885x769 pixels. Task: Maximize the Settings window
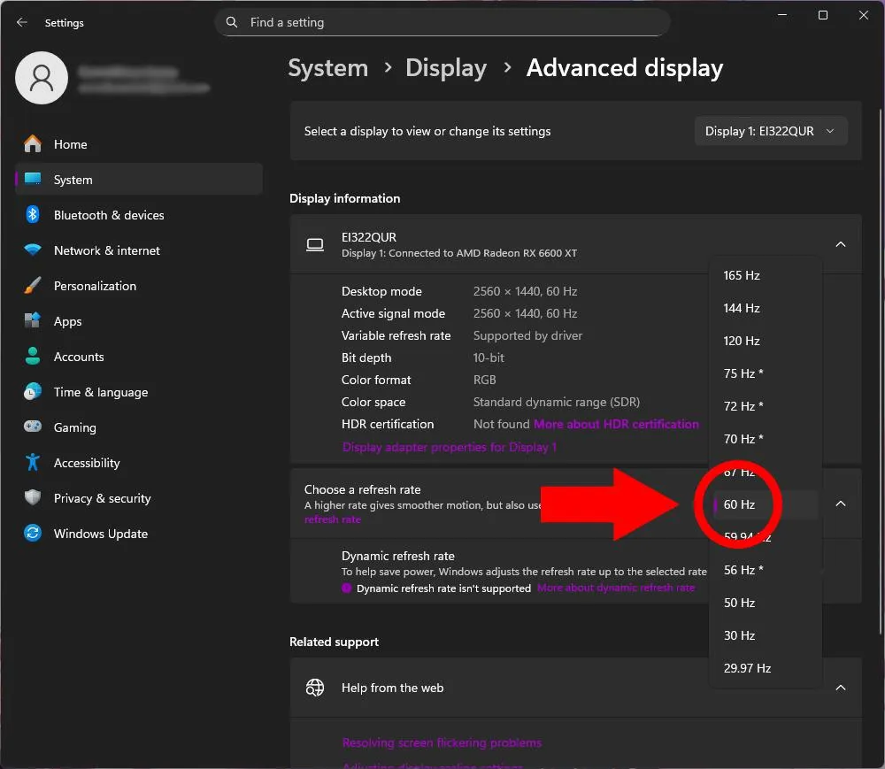tap(823, 15)
